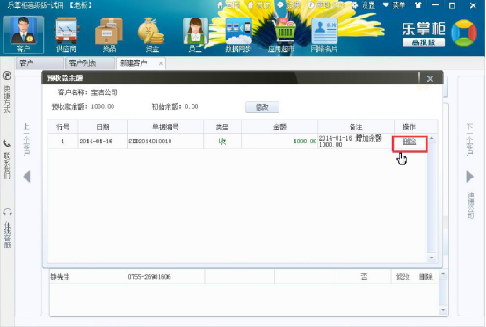
Task: Switch to the 客户 tab
Action: coord(40,63)
